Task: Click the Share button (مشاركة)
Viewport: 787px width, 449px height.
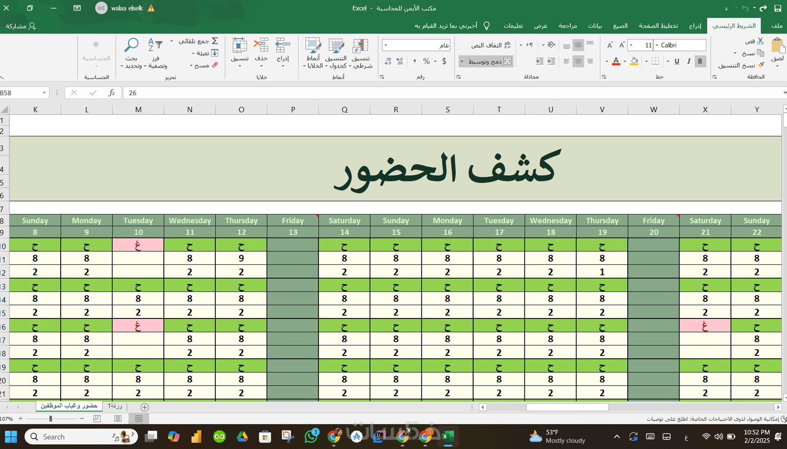Action: pyautogui.click(x=21, y=26)
